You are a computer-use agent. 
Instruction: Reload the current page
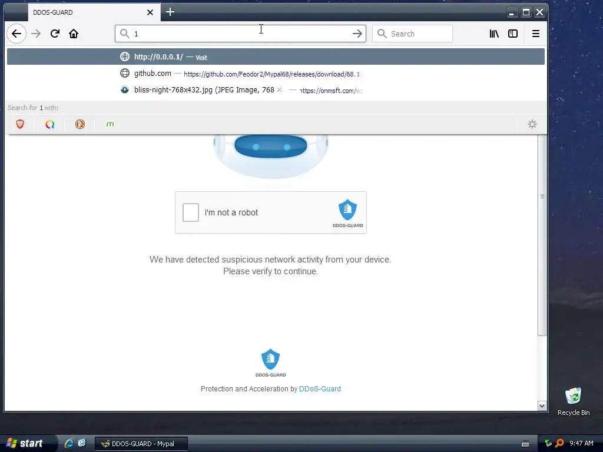[x=55, y=34]
